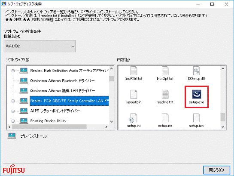Open the readme.txt file icon

165,94
